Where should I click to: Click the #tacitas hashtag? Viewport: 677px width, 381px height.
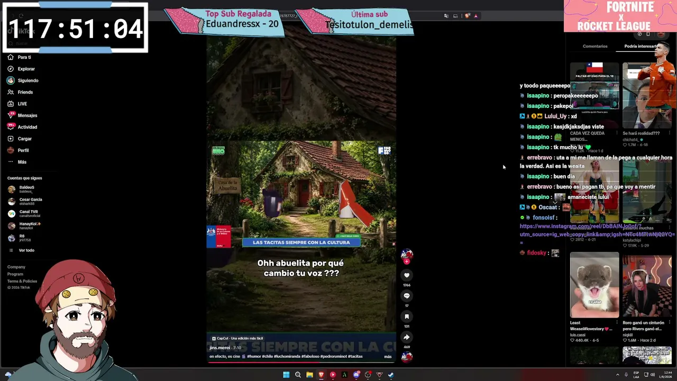tap(355, 357)
